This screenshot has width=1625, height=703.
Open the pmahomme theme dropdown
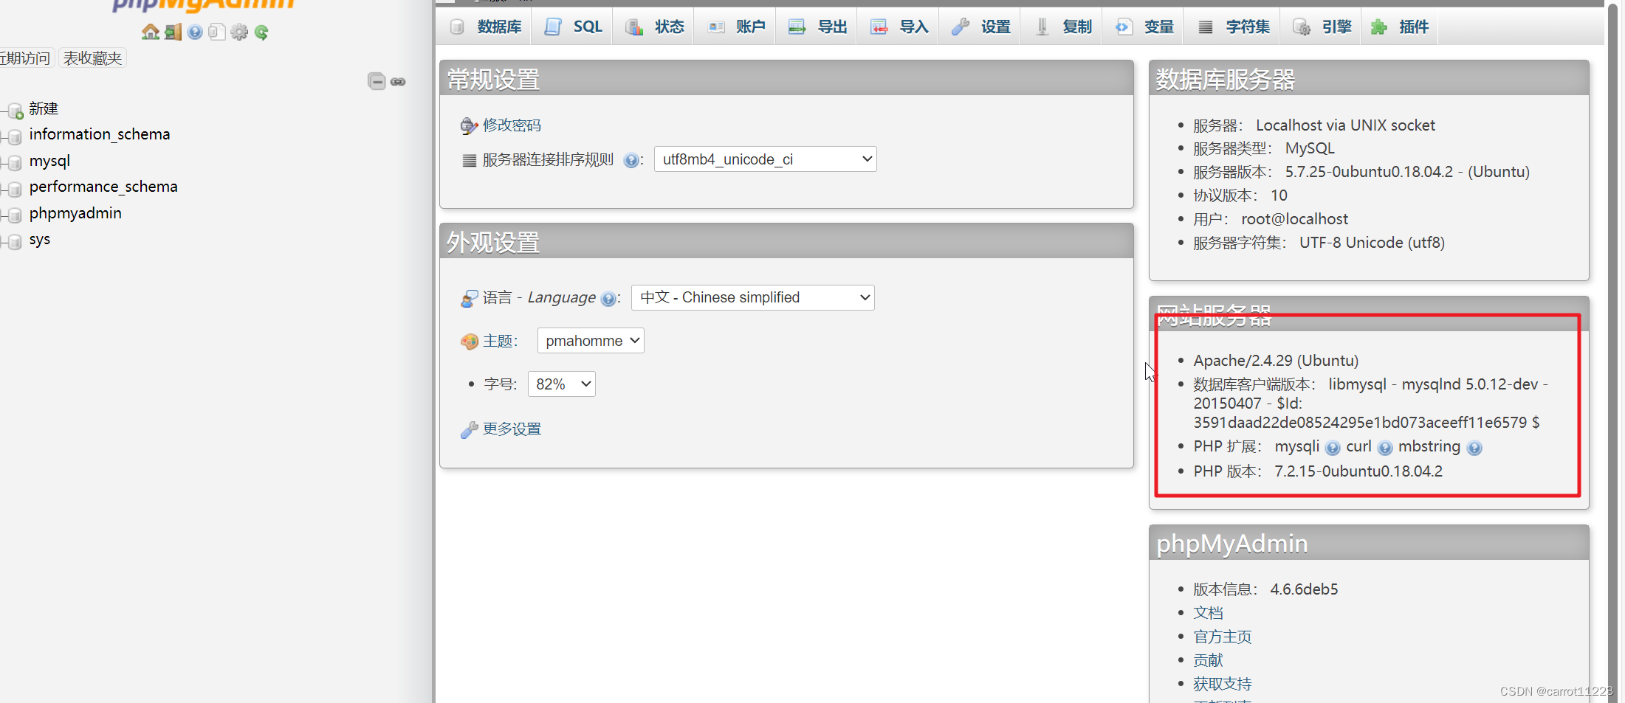tap(591, 341)
